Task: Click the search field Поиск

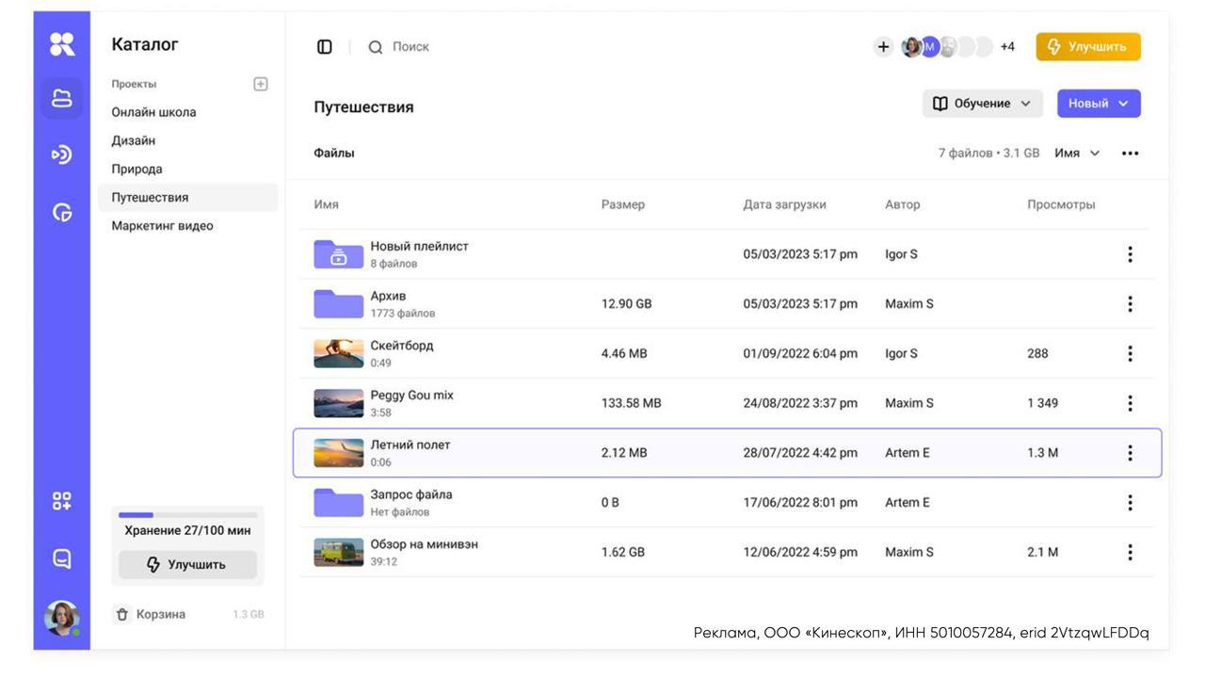Action: (x=410, y=47)
